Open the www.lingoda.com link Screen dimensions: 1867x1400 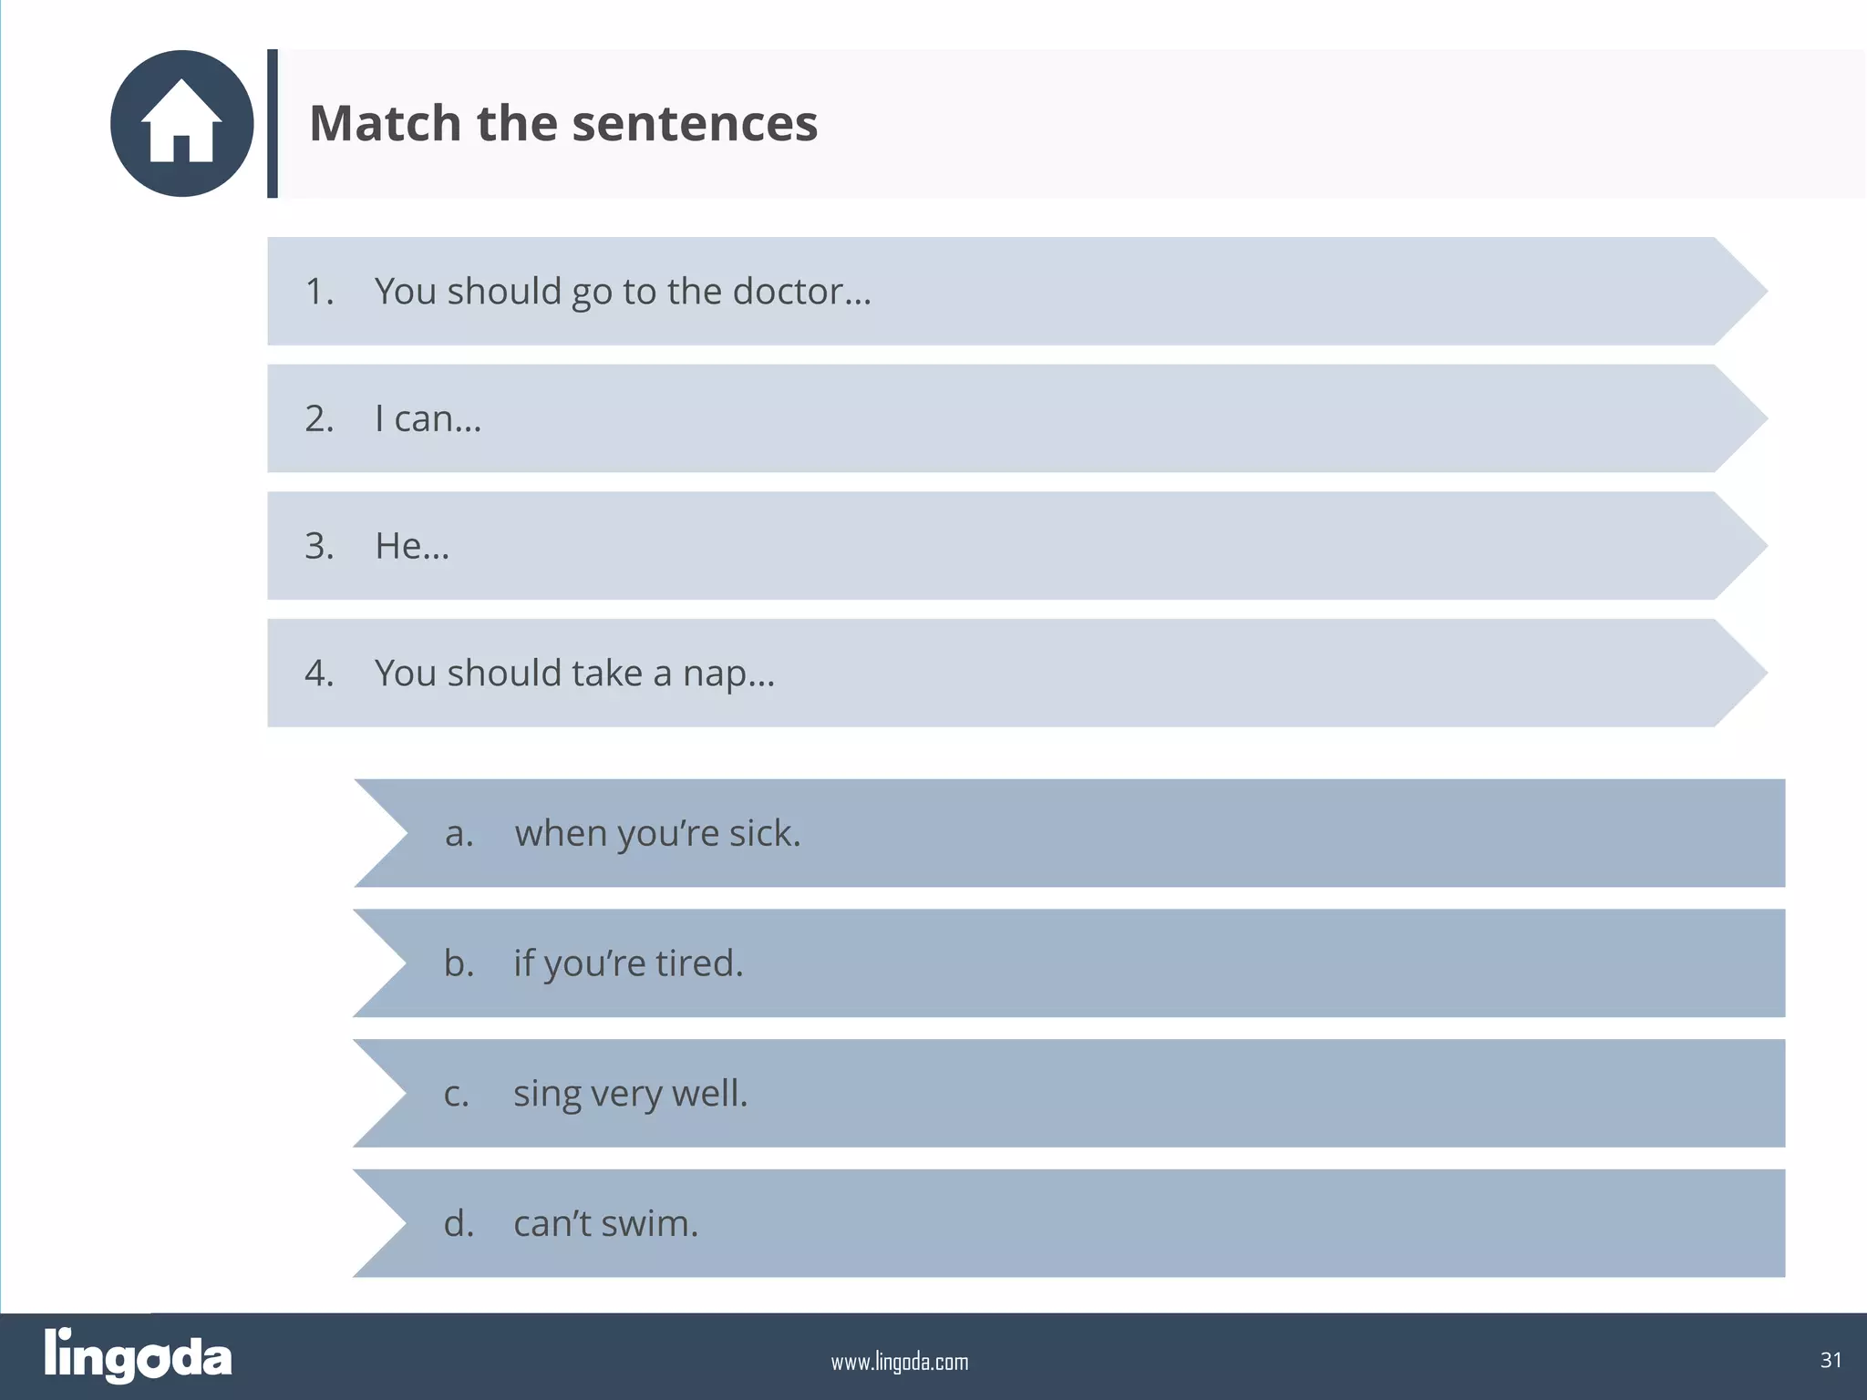coord(899,1362)
